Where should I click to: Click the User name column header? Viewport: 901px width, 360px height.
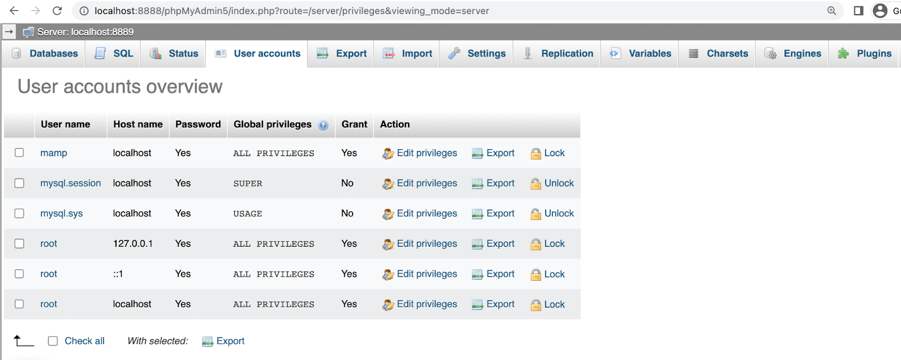[x=65, y=125]
